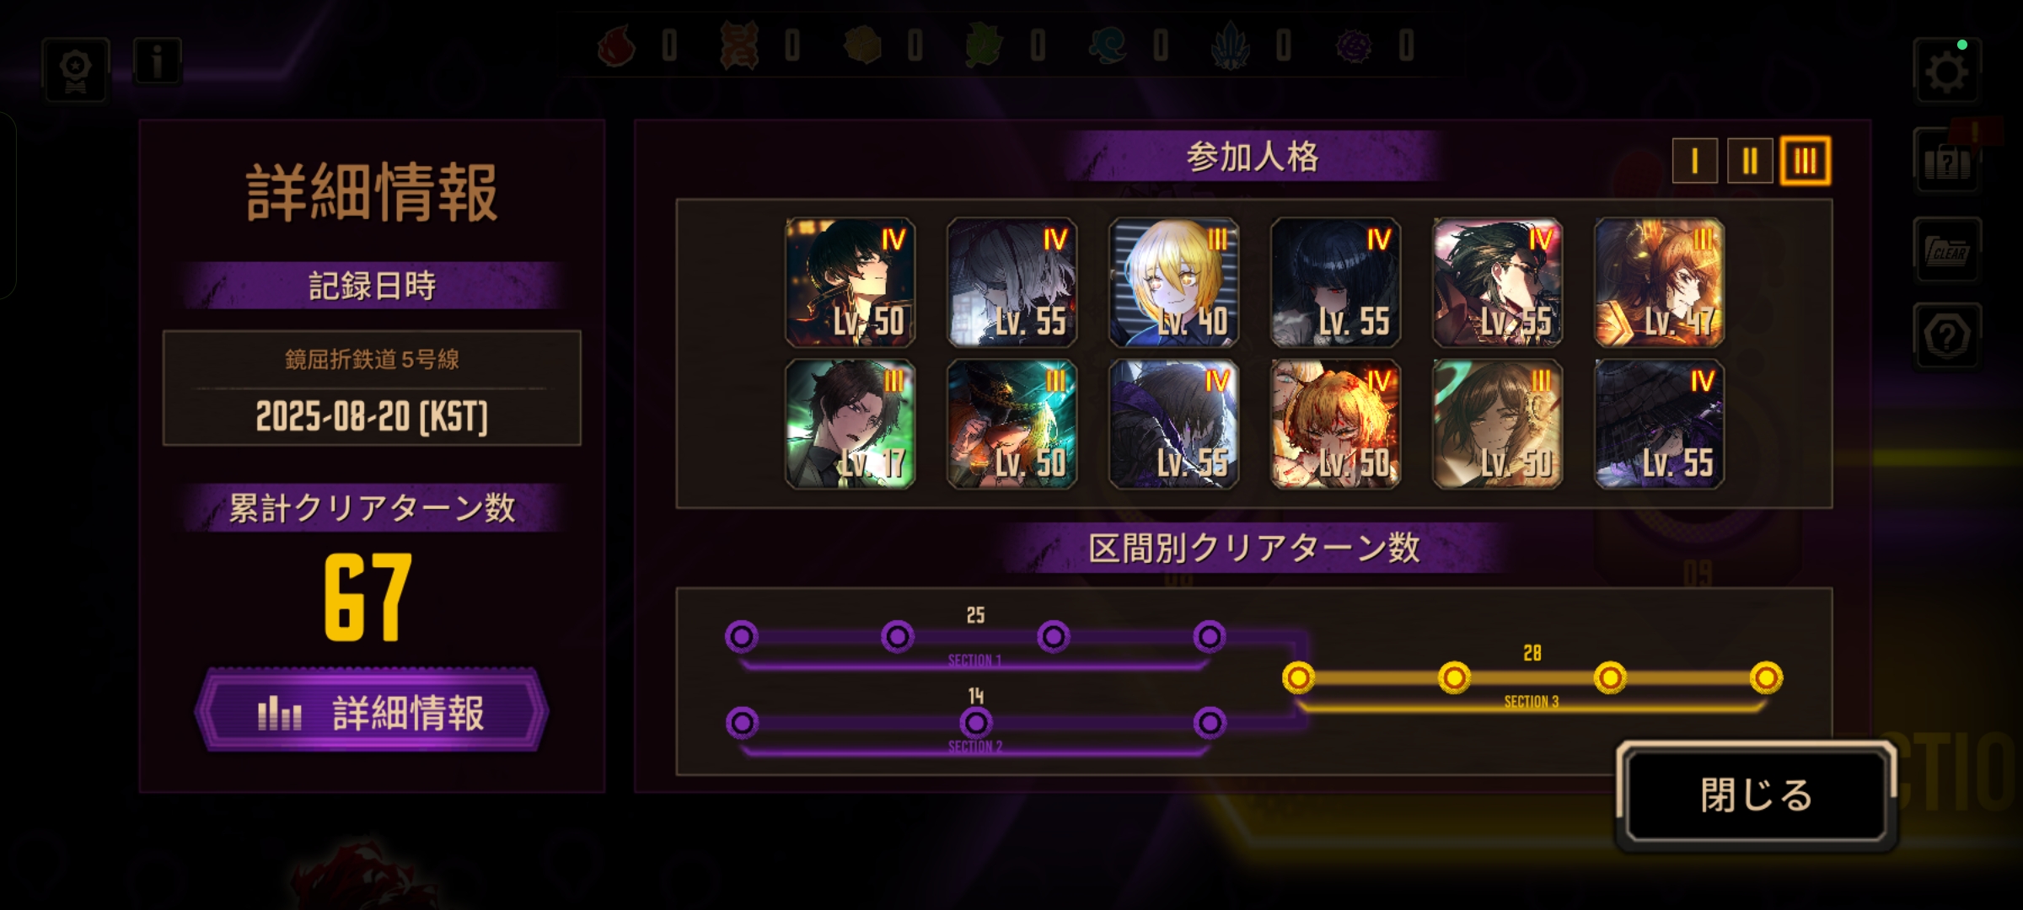Open the question mark help icon
The image size is (2023, 910).
coord(1947,337)
